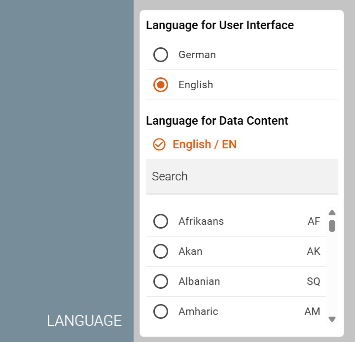The width and height of the screenshot is (355, 342).
Task: Click the 'Language for User Interface' heading
Action: pyautogui.click(x=220, y=25)
